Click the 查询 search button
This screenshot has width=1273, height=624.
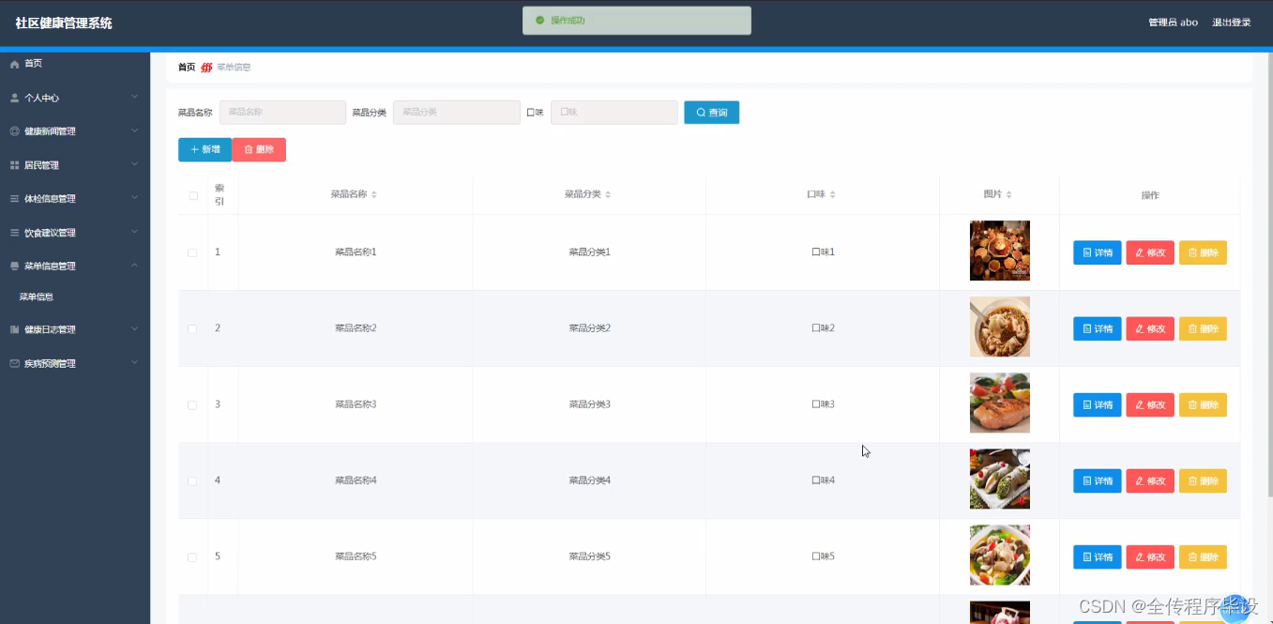pos(711,113)
